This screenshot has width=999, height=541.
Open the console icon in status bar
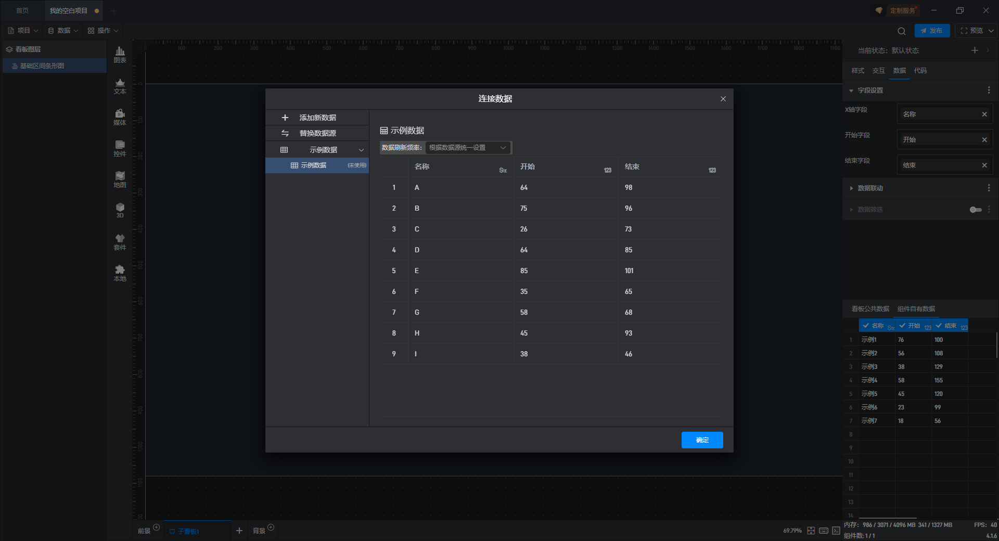point(836,531)
